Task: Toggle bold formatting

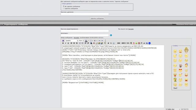Action: point(63,43)
